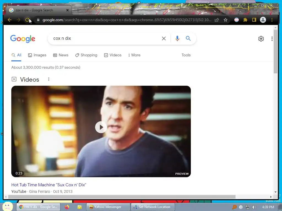Screen dimensions: 282x211
Task: Click the 'cox n dix - Google Search' browser tab
Action: point(39,10)
